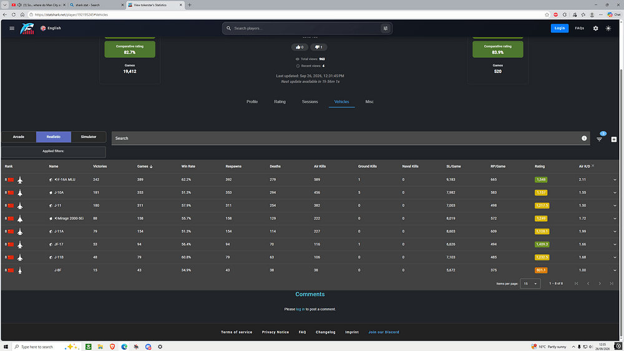Click the StatShark shark logo

click(27, 28)
